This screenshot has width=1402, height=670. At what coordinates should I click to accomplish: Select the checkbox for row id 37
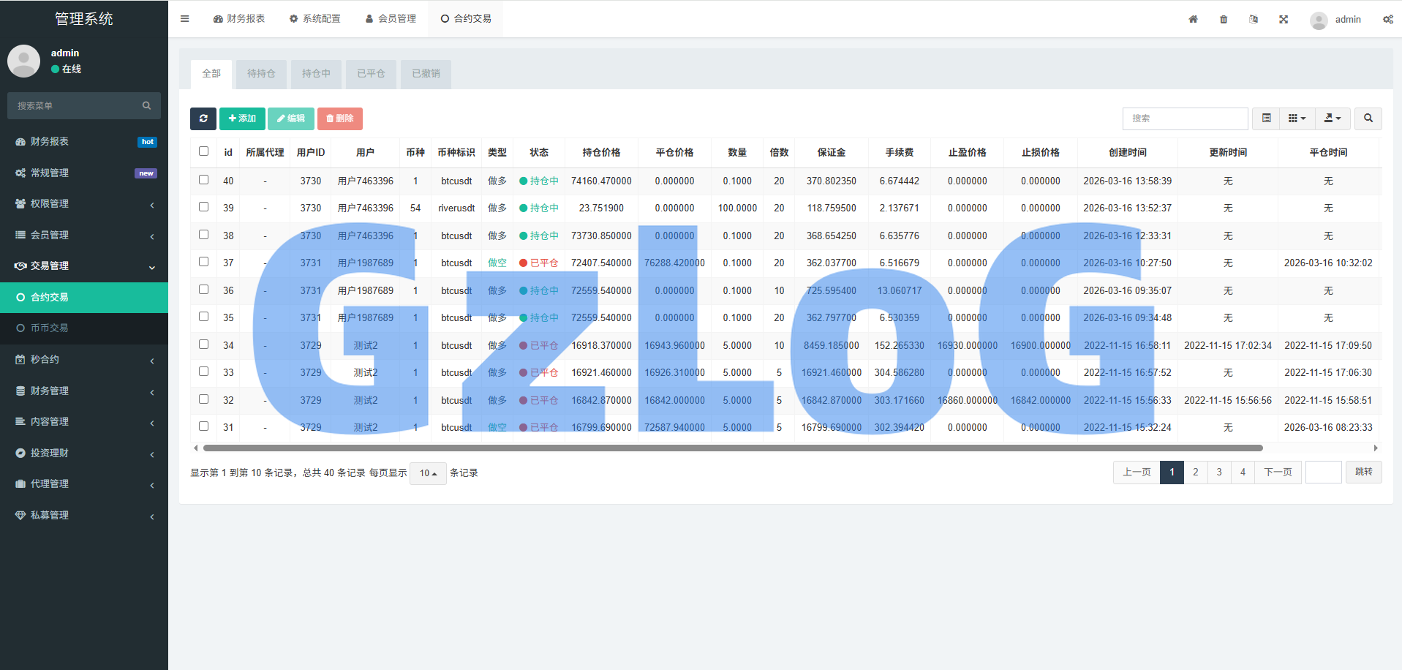[204, 262]
